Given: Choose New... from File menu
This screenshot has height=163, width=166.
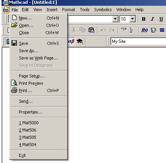Looking at the screenshot, I should pos(38,18).
